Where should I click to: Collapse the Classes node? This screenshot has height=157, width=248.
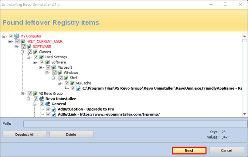pos(22,52)
